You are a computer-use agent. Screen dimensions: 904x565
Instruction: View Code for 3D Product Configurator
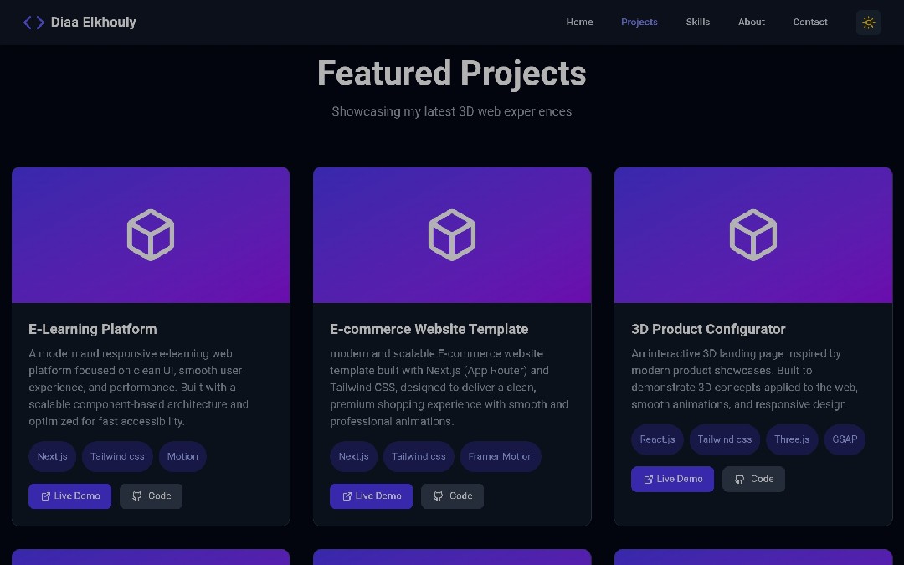click(x=753, y=480)
